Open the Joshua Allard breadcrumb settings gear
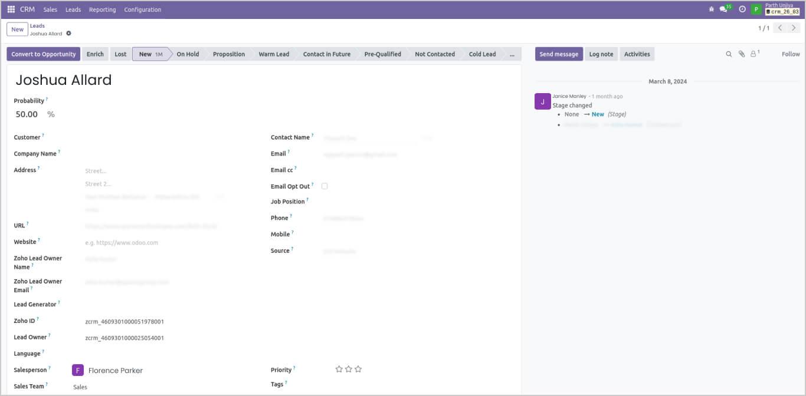The width and height of the screenshot is (806, 396). [68, 34]
